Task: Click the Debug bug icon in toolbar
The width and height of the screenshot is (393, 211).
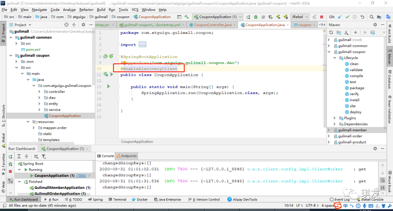Action: click(255, 17)
